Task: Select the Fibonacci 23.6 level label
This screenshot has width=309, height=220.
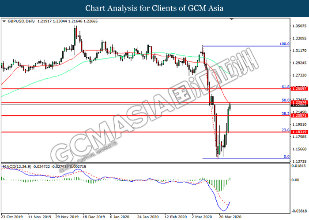Action: (x=286, y=130)
